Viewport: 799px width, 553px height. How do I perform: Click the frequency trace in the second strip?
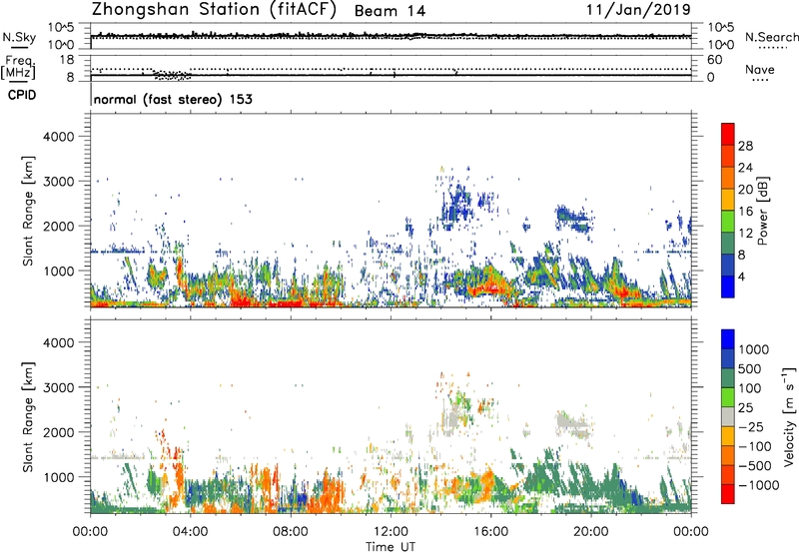pos(391,75)
